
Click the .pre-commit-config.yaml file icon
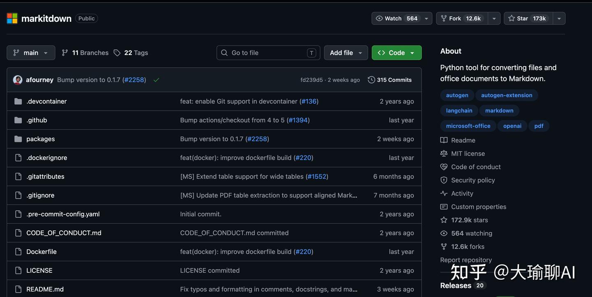pyautogui.click(x=18, y=214)
